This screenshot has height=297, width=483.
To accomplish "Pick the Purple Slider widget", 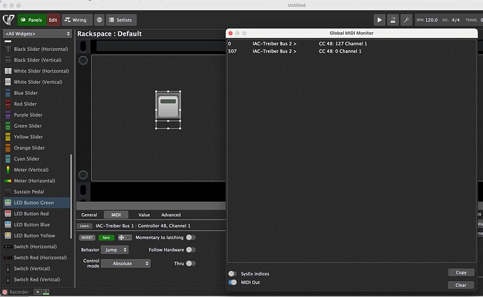I will [x=36, y=115].
